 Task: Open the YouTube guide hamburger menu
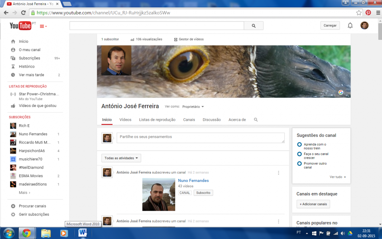[43, 26]
